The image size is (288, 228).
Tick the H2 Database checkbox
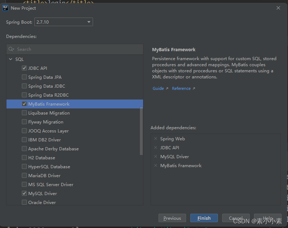click(x=24, y=157)
